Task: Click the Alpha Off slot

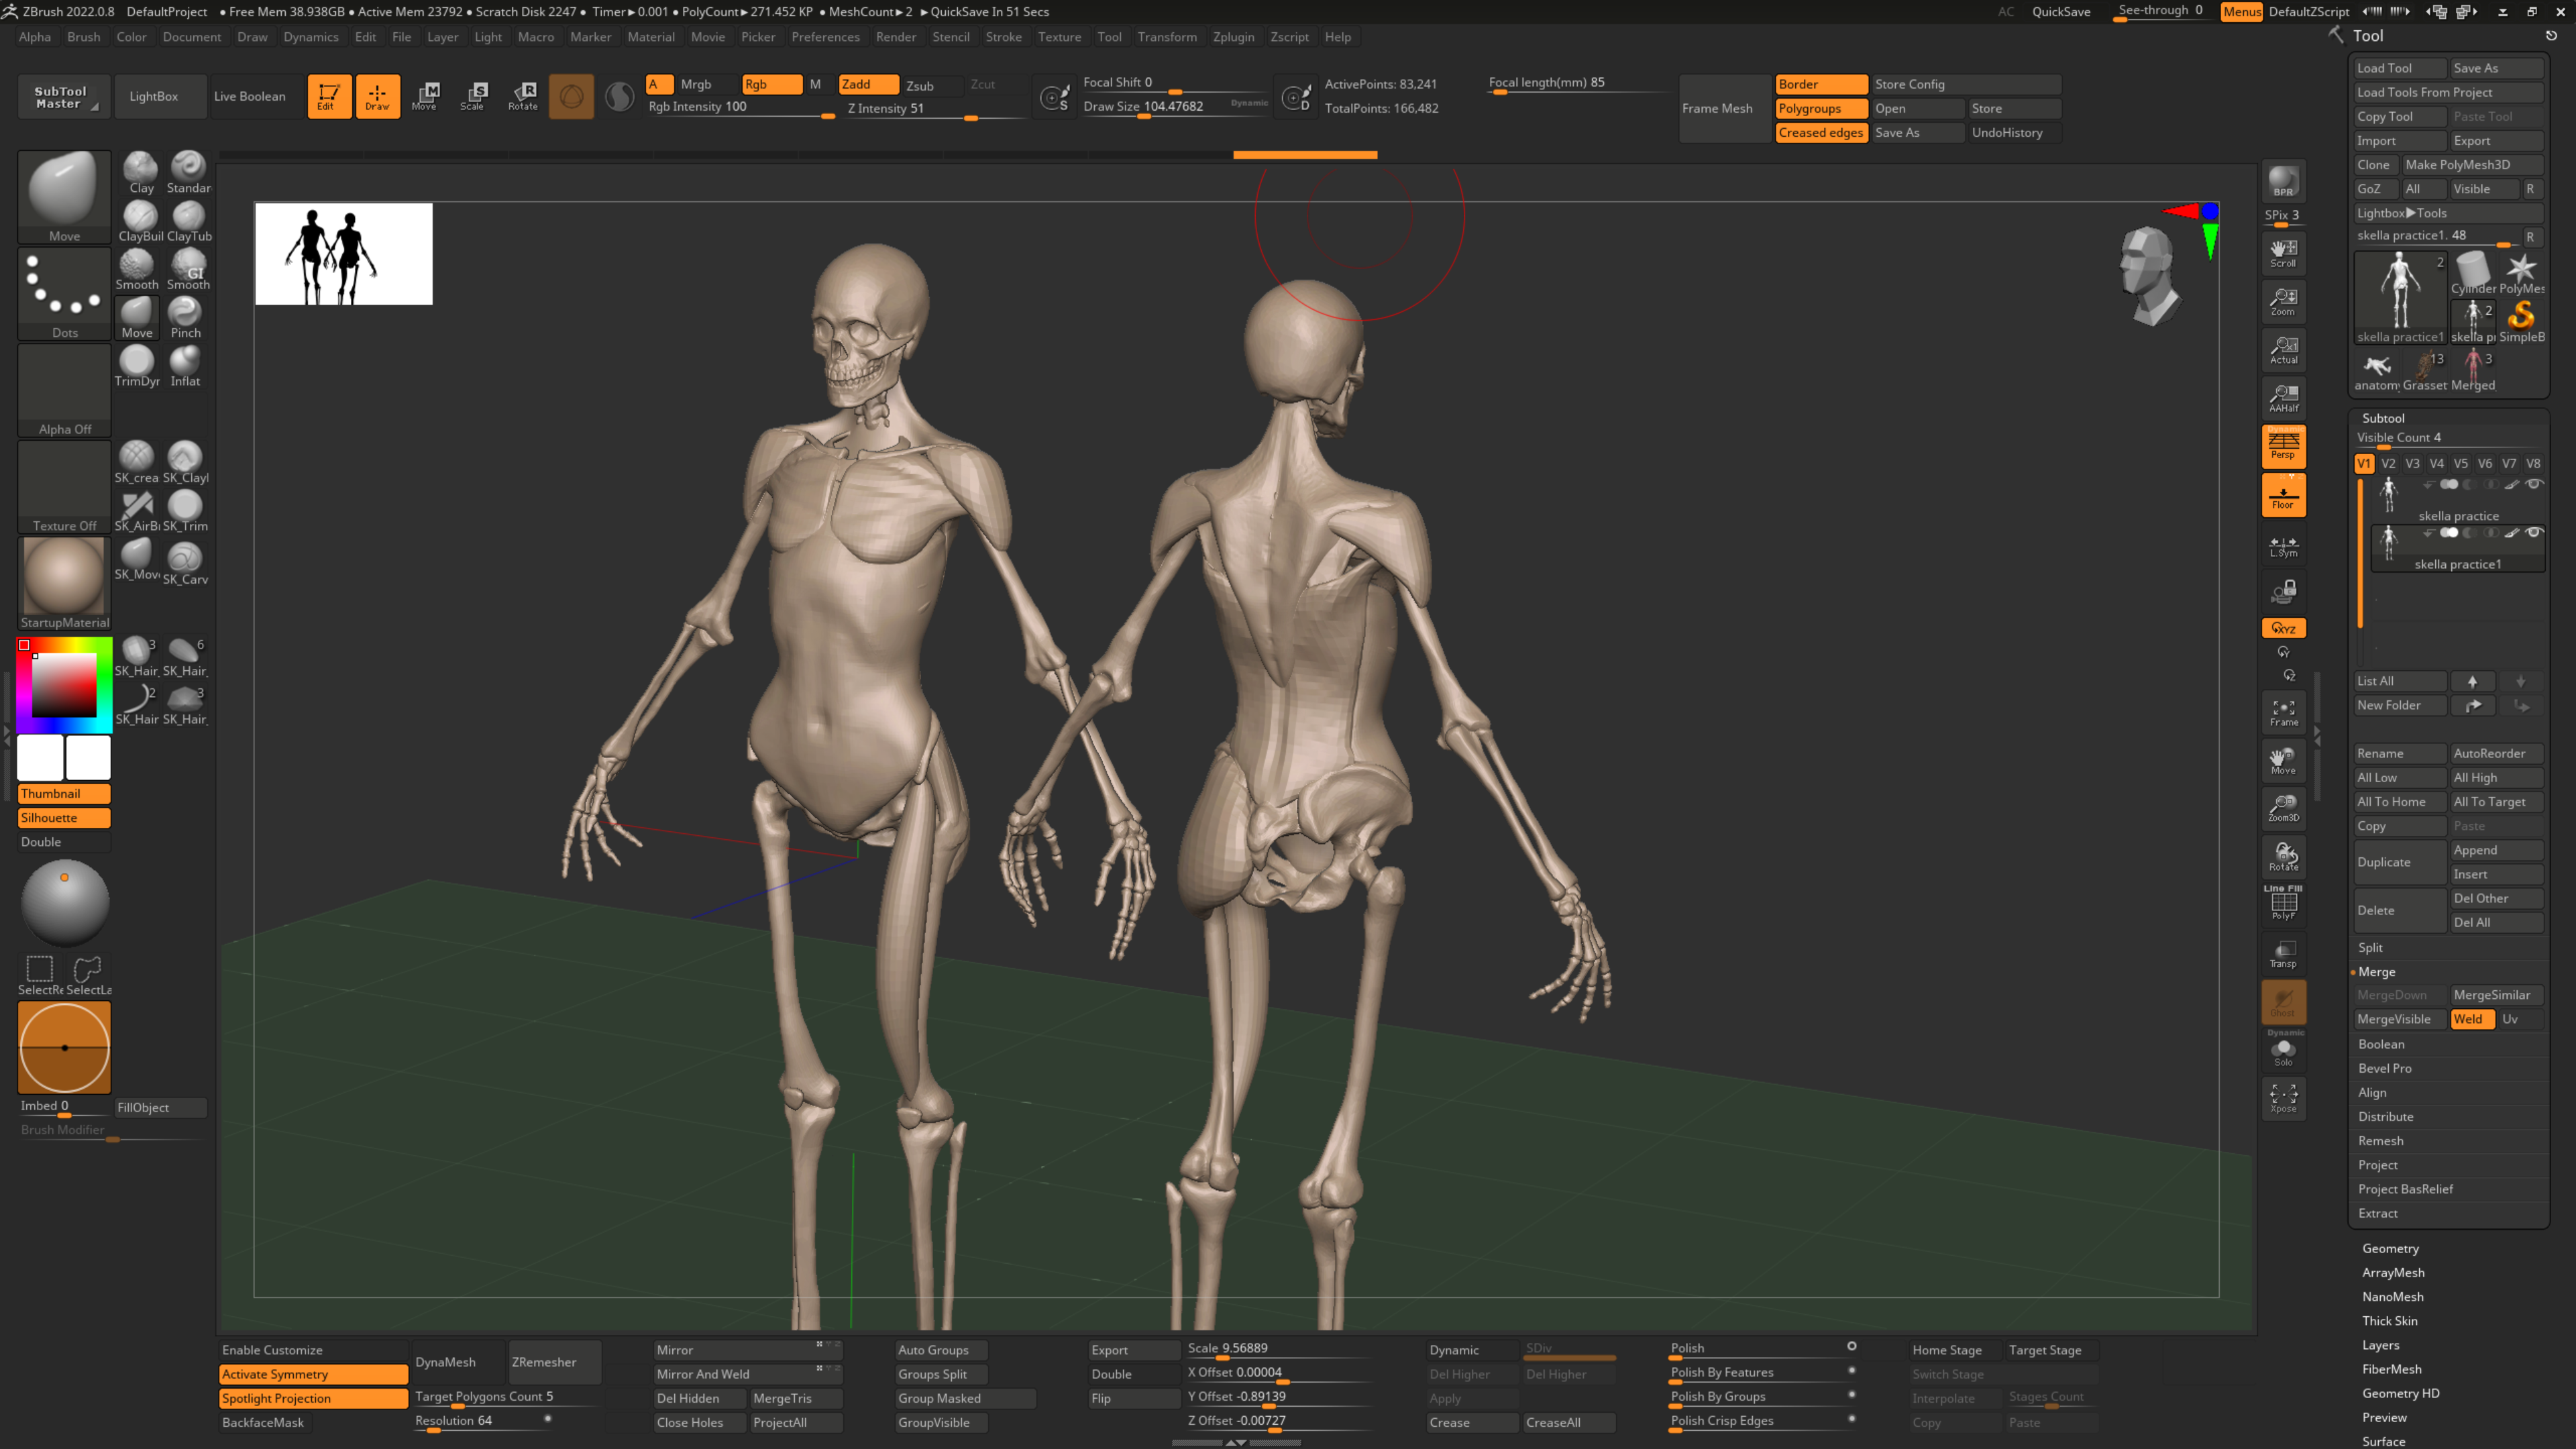Action: 64,391
